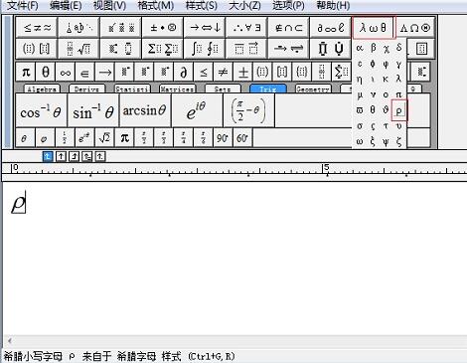This screenshot has height=363, width=467.
Task: Insert sigma from the Greek palette
Action: click(360, 126)
